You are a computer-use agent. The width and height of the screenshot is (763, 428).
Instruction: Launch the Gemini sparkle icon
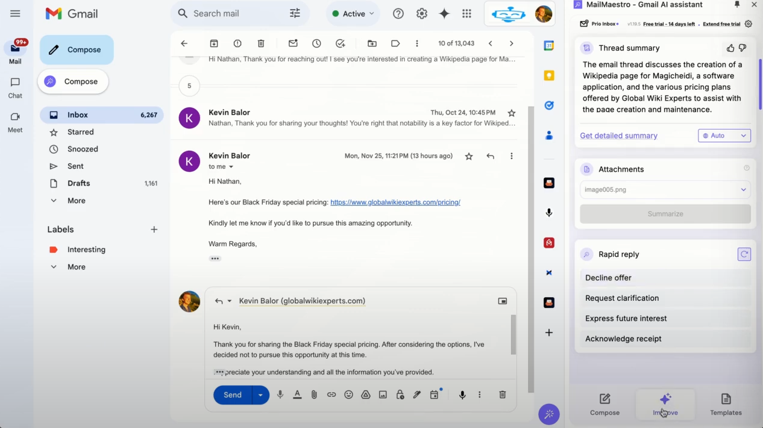[444, 13]
